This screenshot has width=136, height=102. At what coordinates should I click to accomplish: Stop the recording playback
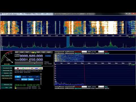pos(32,68)
